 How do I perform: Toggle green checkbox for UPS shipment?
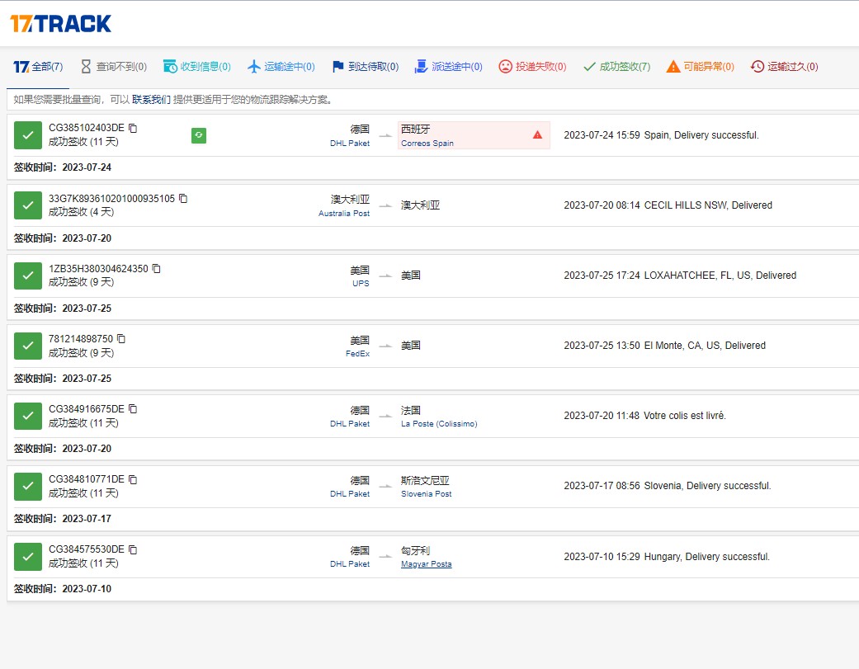[28, 276]
